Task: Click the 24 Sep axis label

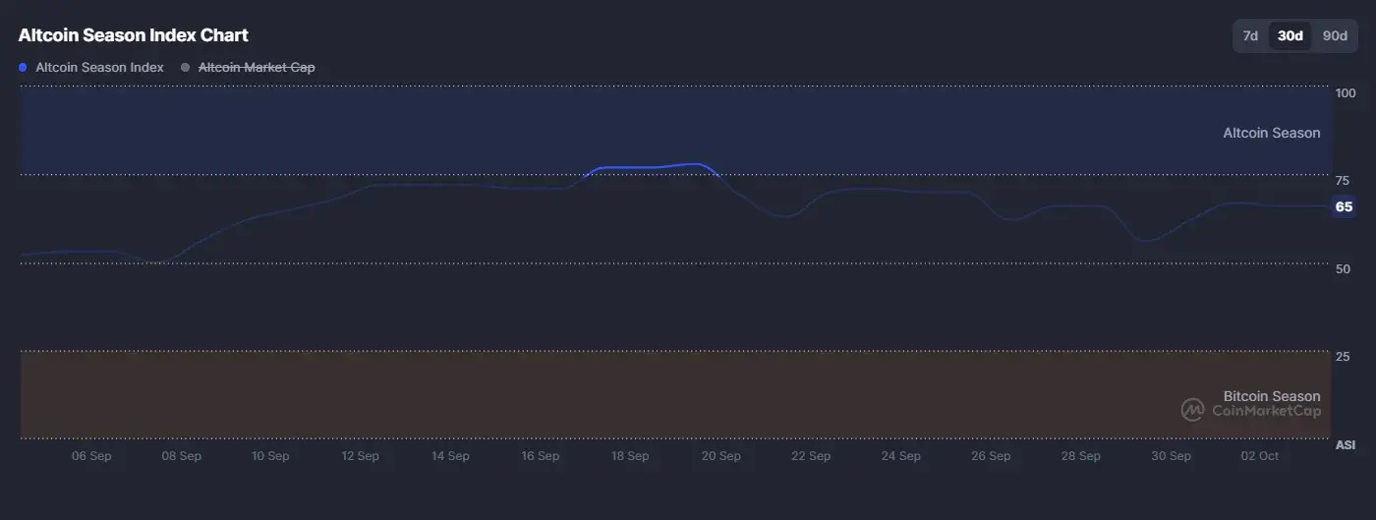Action: [x=900, y=456]
